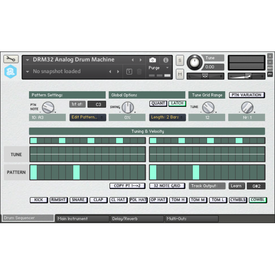
Task: Click the 10: A3 pattern note display
Action: (48, 117)
